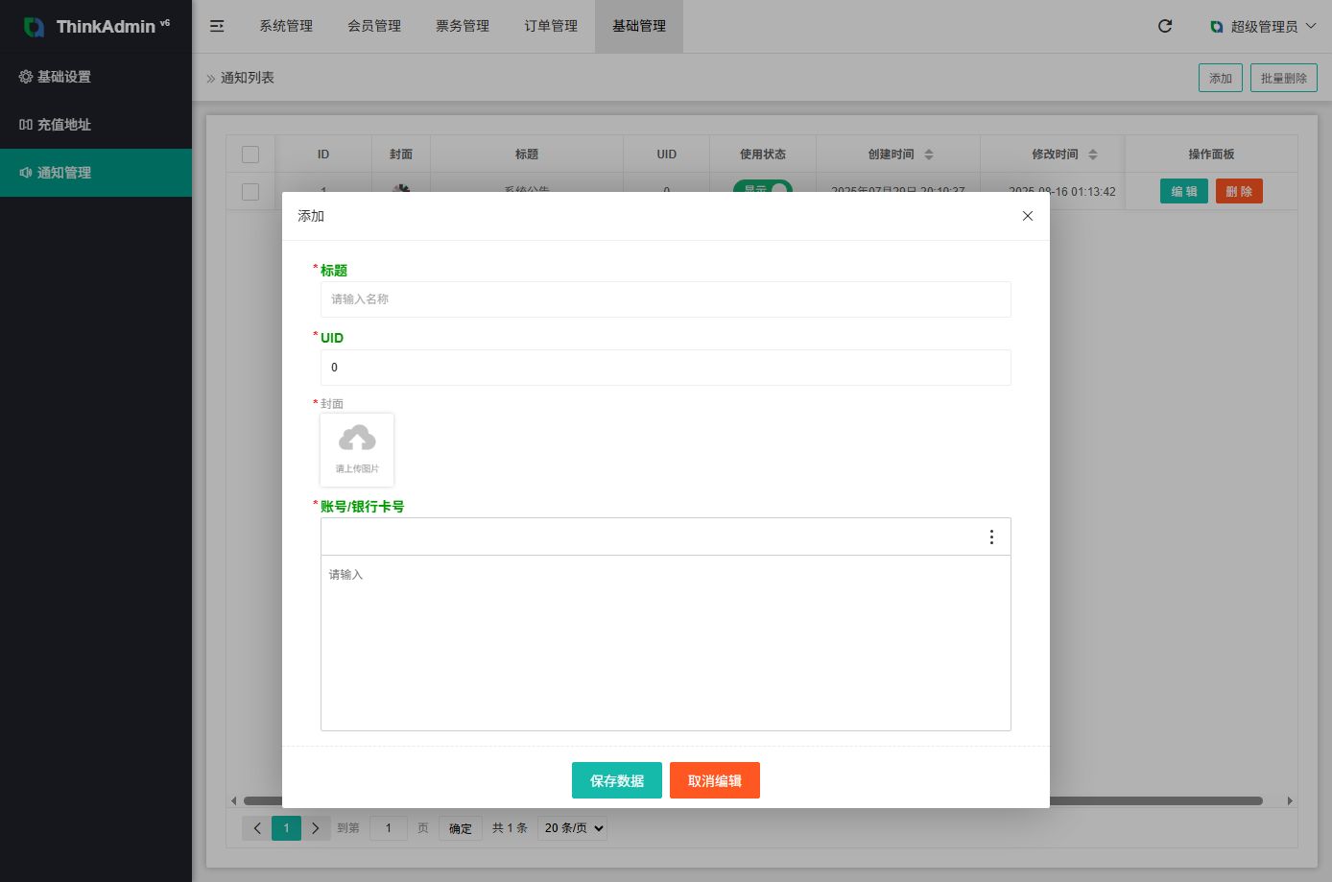Click the ThinkAdmin logo icon
This screenshot has width=1332, height=882.
click(34, 27)
